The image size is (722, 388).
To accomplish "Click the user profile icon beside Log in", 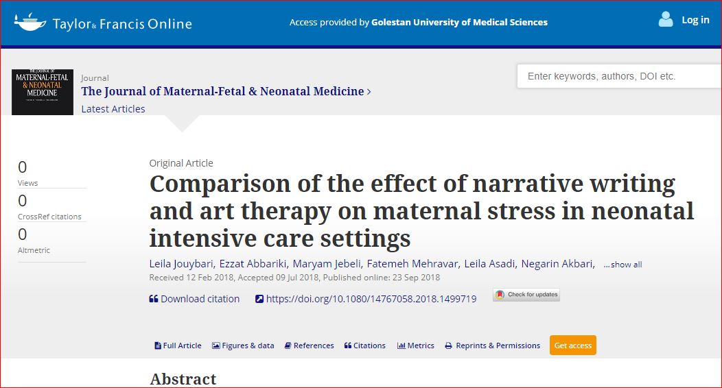I will click(665, 20).
